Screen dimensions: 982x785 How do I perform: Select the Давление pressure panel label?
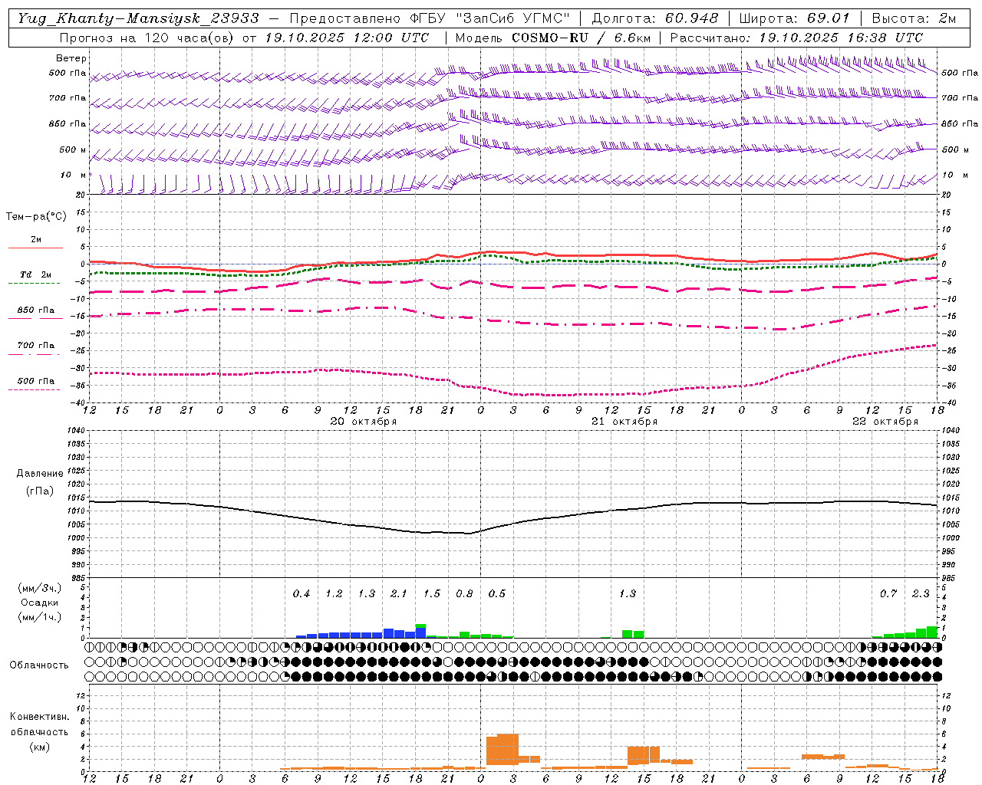click(x=40, y=474)
